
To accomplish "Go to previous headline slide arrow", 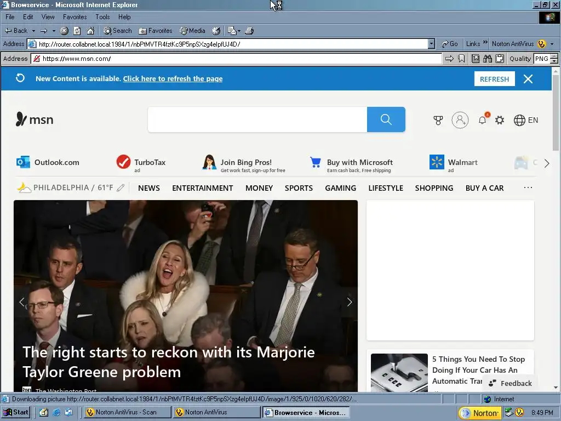I will click(x=22, y=302).
